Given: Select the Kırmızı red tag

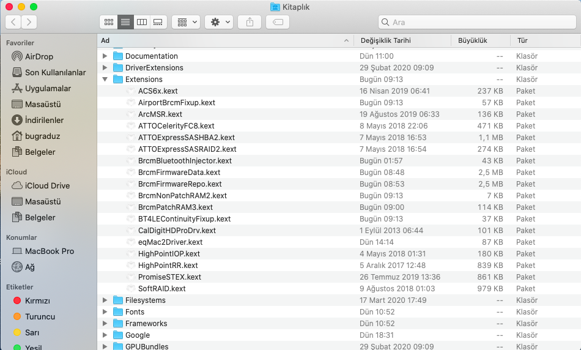Looking at the screenshot, I should click(x=37, y=300).
